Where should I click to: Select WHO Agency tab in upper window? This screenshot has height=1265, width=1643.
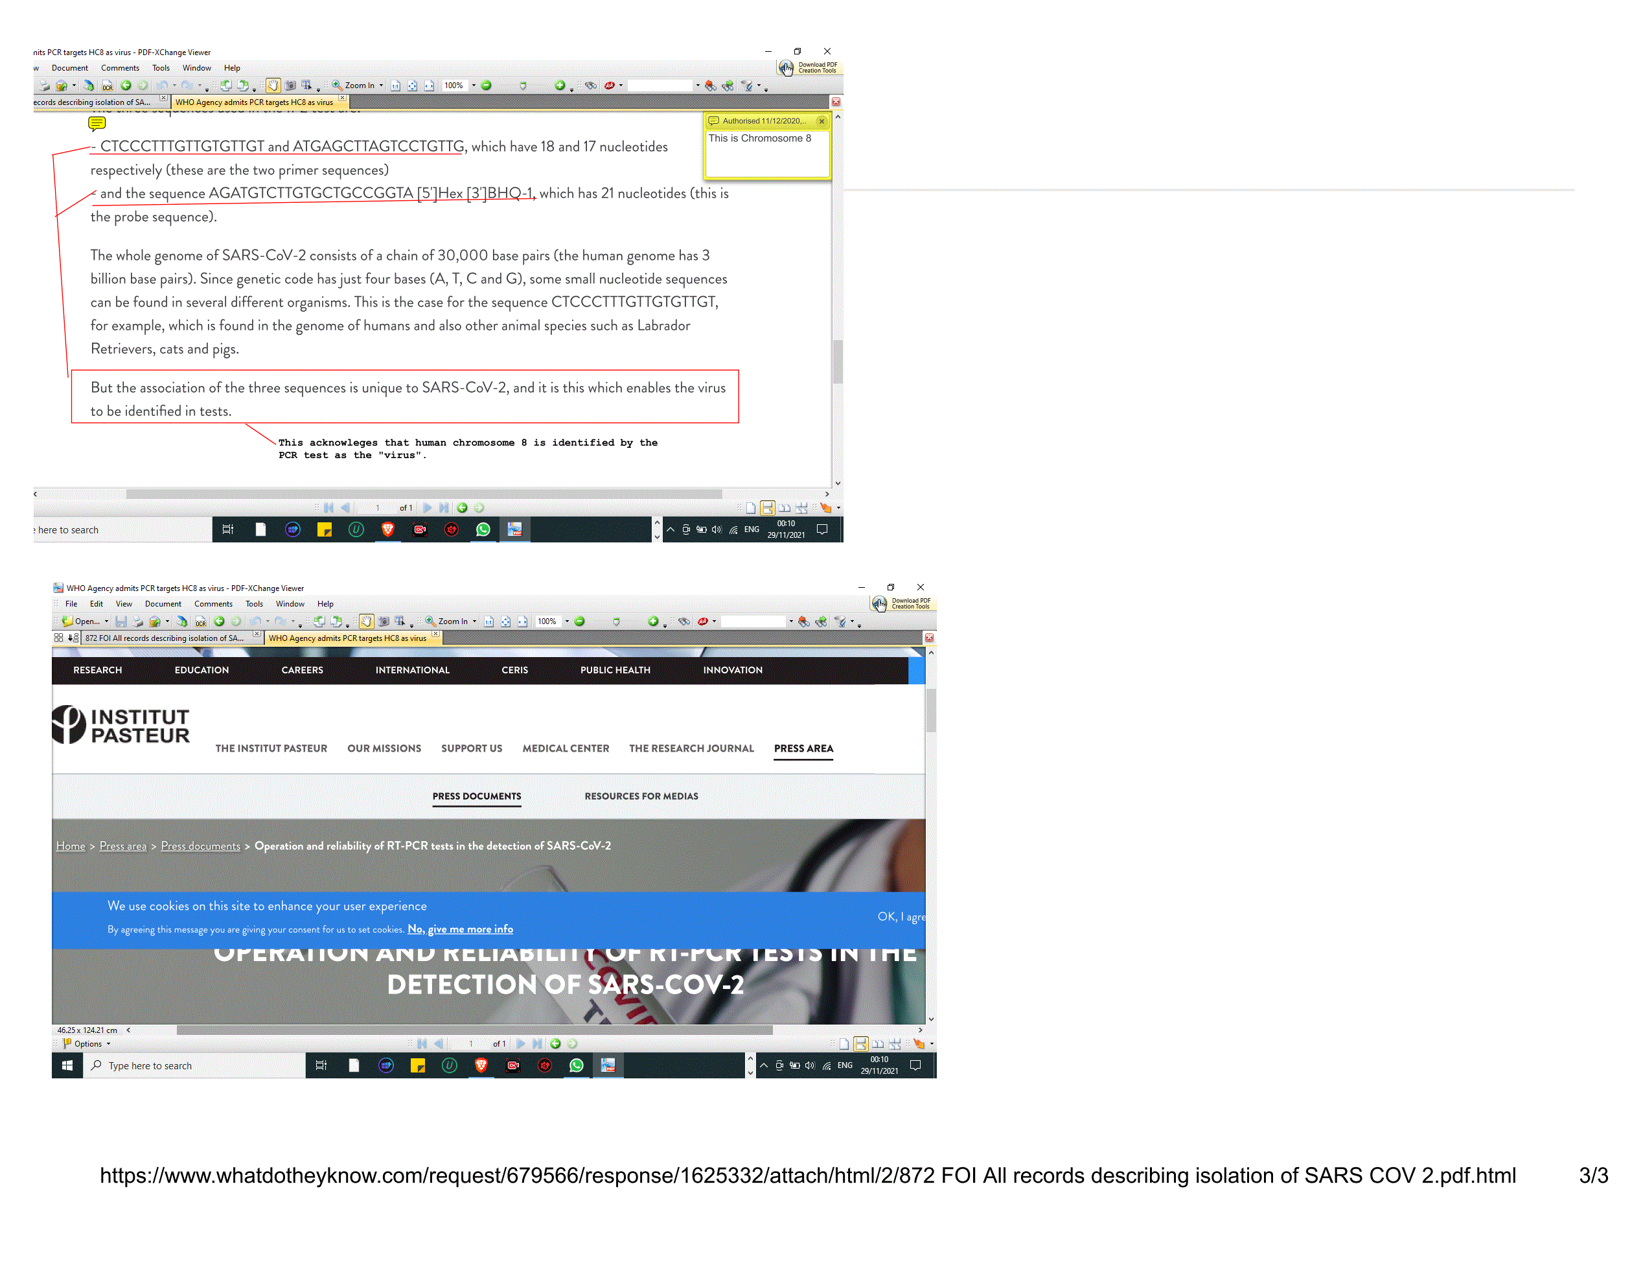pyautogui.click(x=260, y=102)
